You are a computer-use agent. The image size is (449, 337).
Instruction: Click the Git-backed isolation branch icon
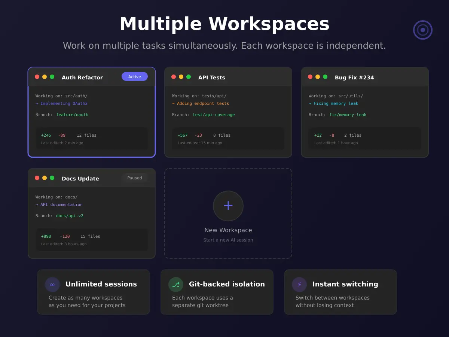(176, 285)
